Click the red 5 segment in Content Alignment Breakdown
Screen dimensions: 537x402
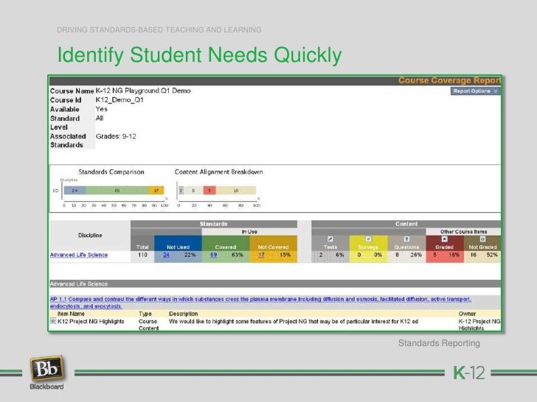tap(209, 191)
